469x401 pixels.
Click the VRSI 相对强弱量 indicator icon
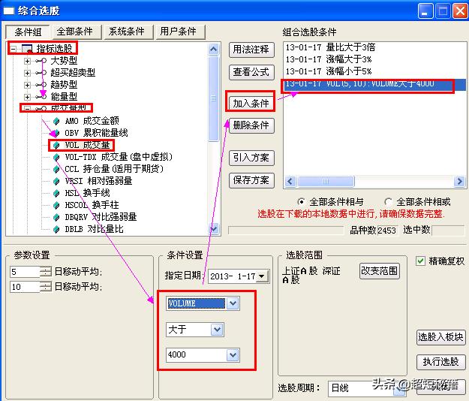56,181
